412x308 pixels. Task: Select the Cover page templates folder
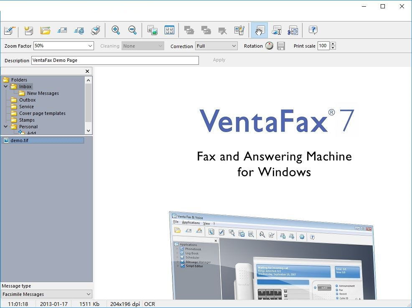click(42, 113)
